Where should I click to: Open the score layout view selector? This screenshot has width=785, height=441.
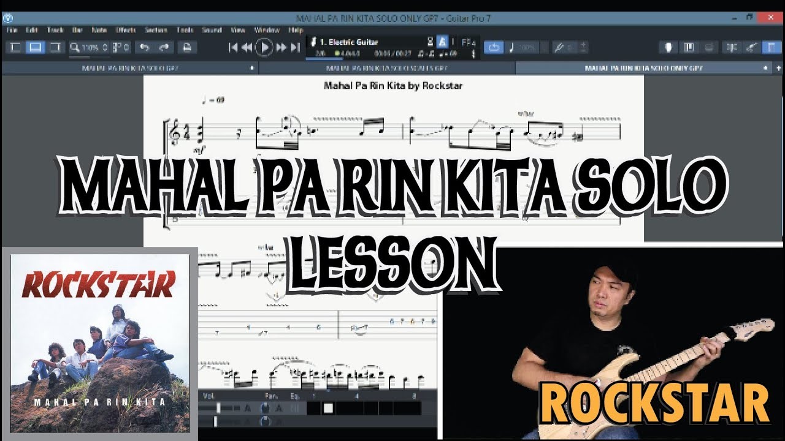coord(122,47)
